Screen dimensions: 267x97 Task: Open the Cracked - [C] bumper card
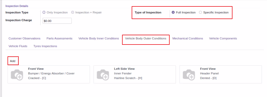pyautogui.click(x=49, y=74)
